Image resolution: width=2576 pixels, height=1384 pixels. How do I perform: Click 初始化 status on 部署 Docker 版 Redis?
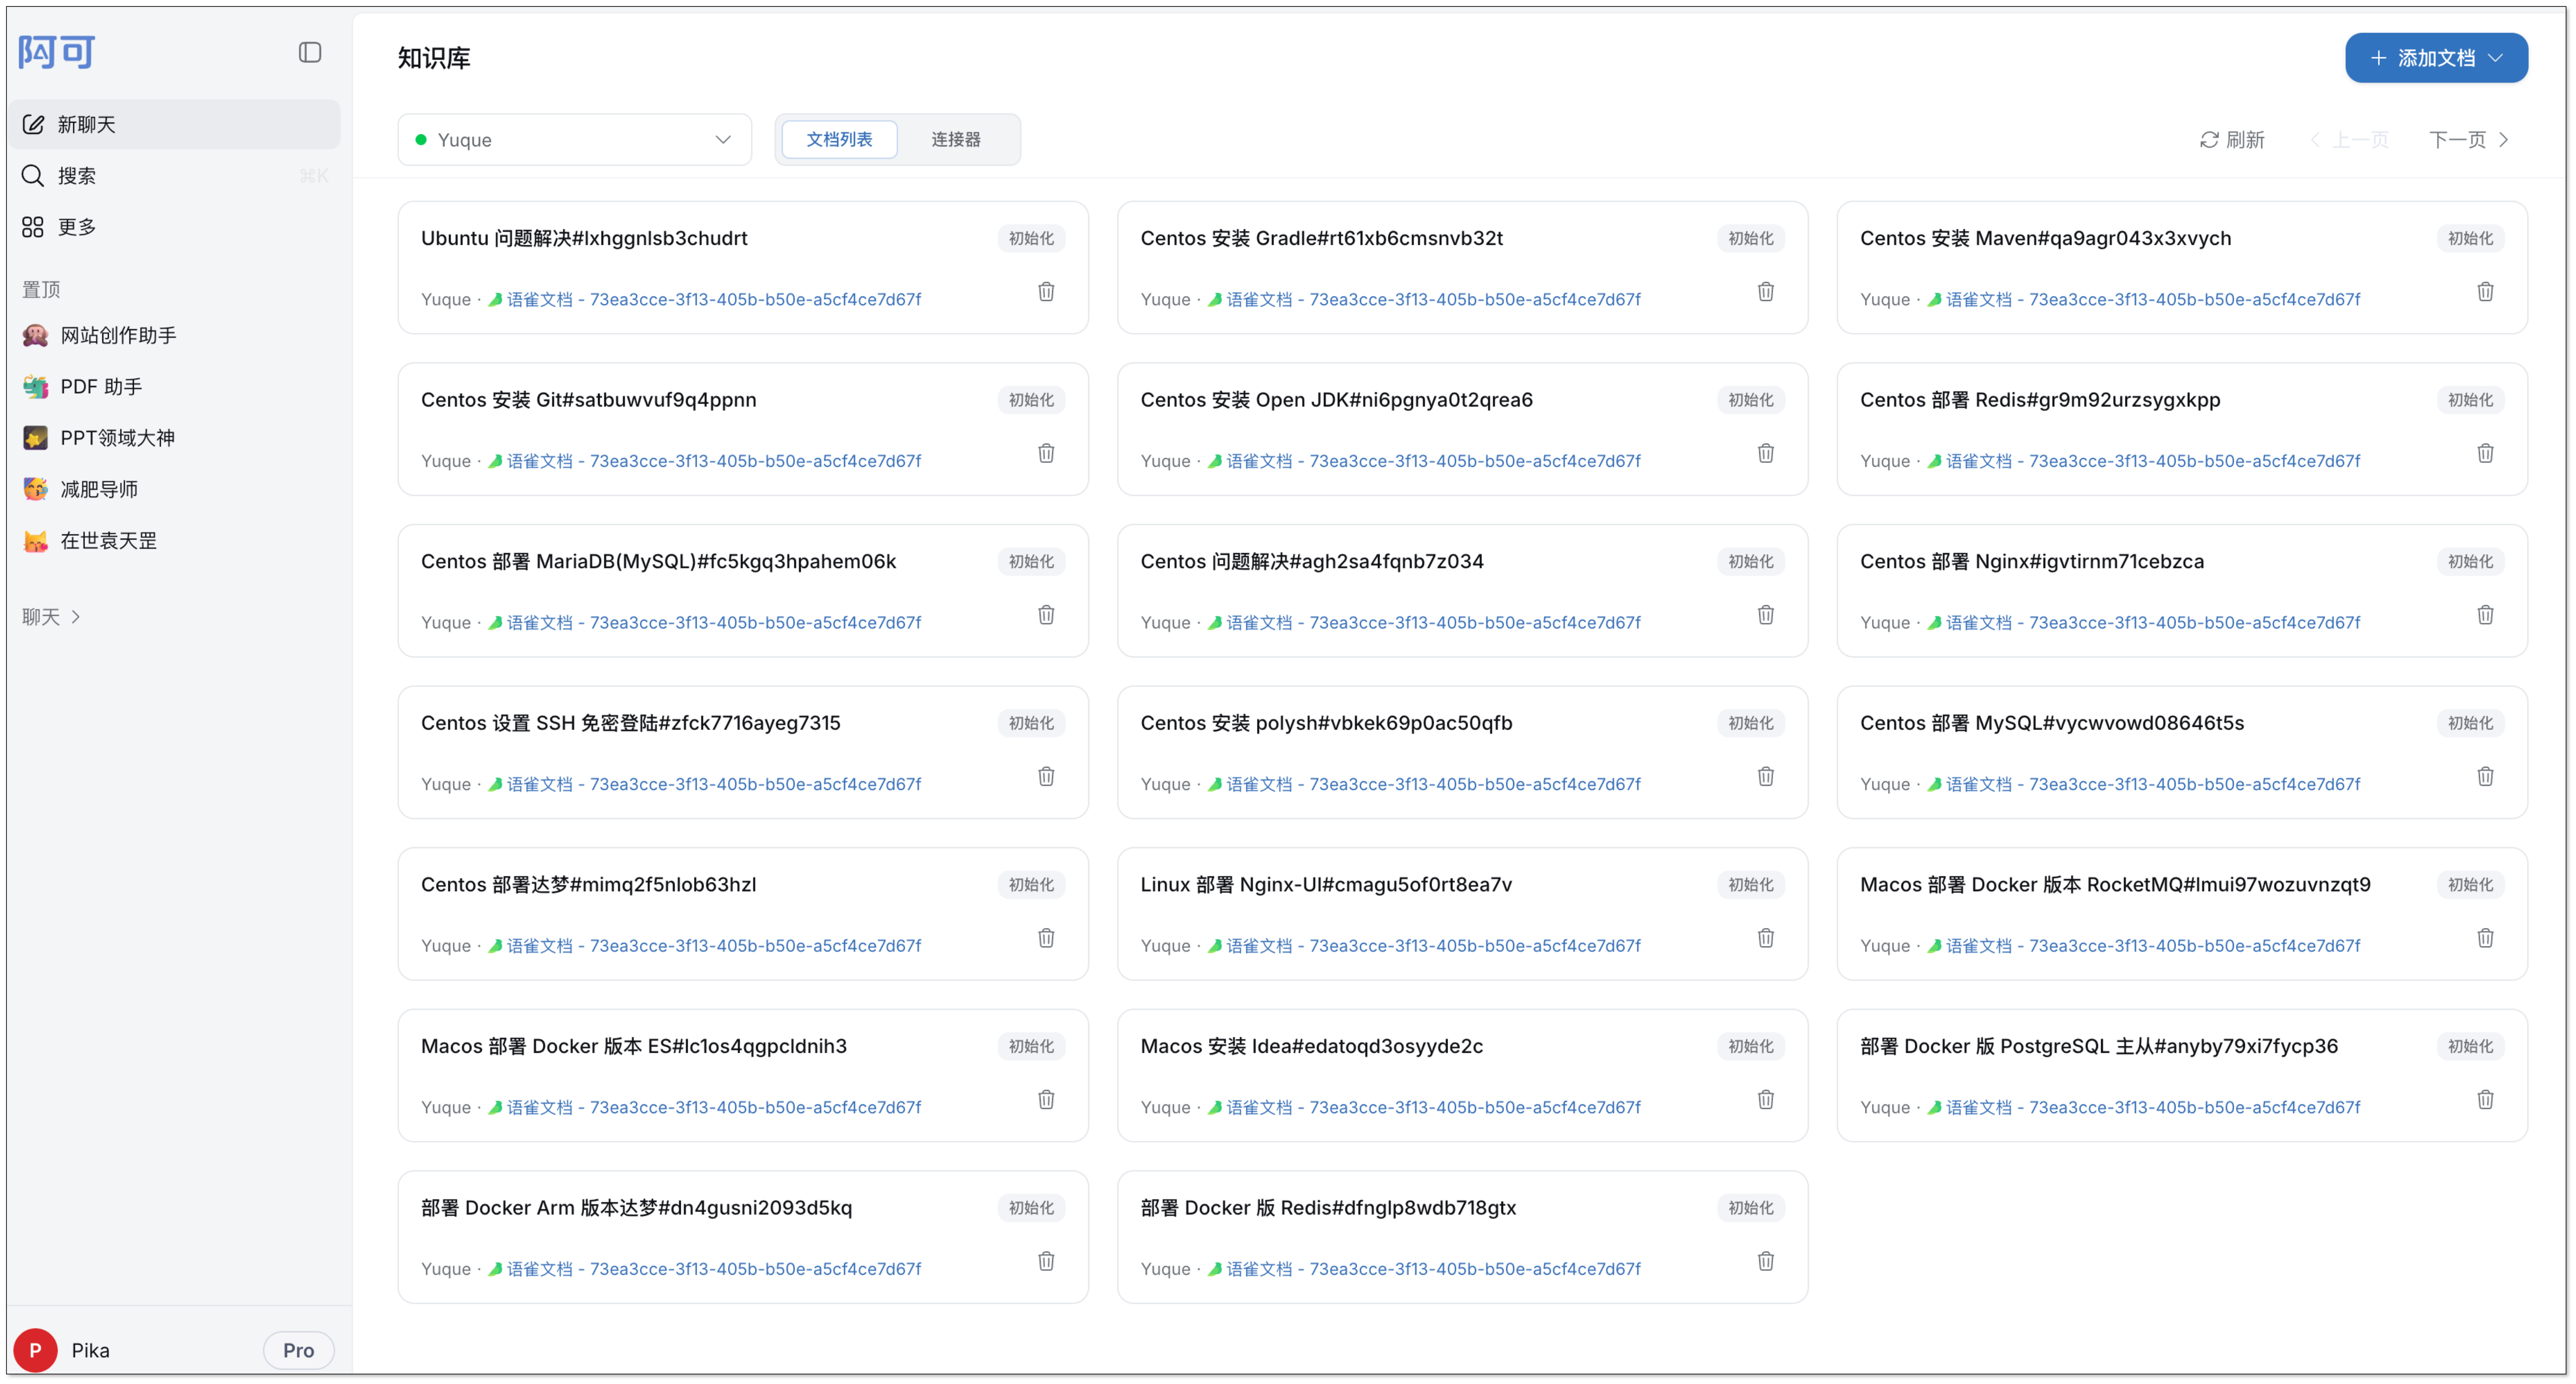[1751, 1207]
